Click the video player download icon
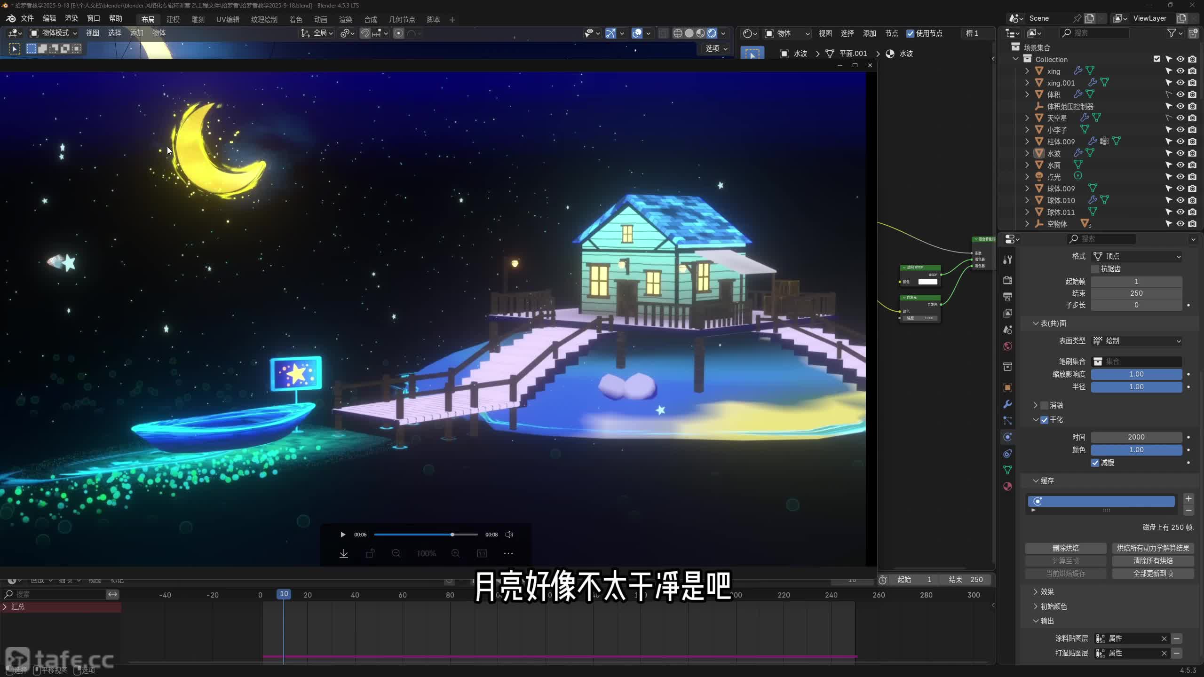 (344, 553)
